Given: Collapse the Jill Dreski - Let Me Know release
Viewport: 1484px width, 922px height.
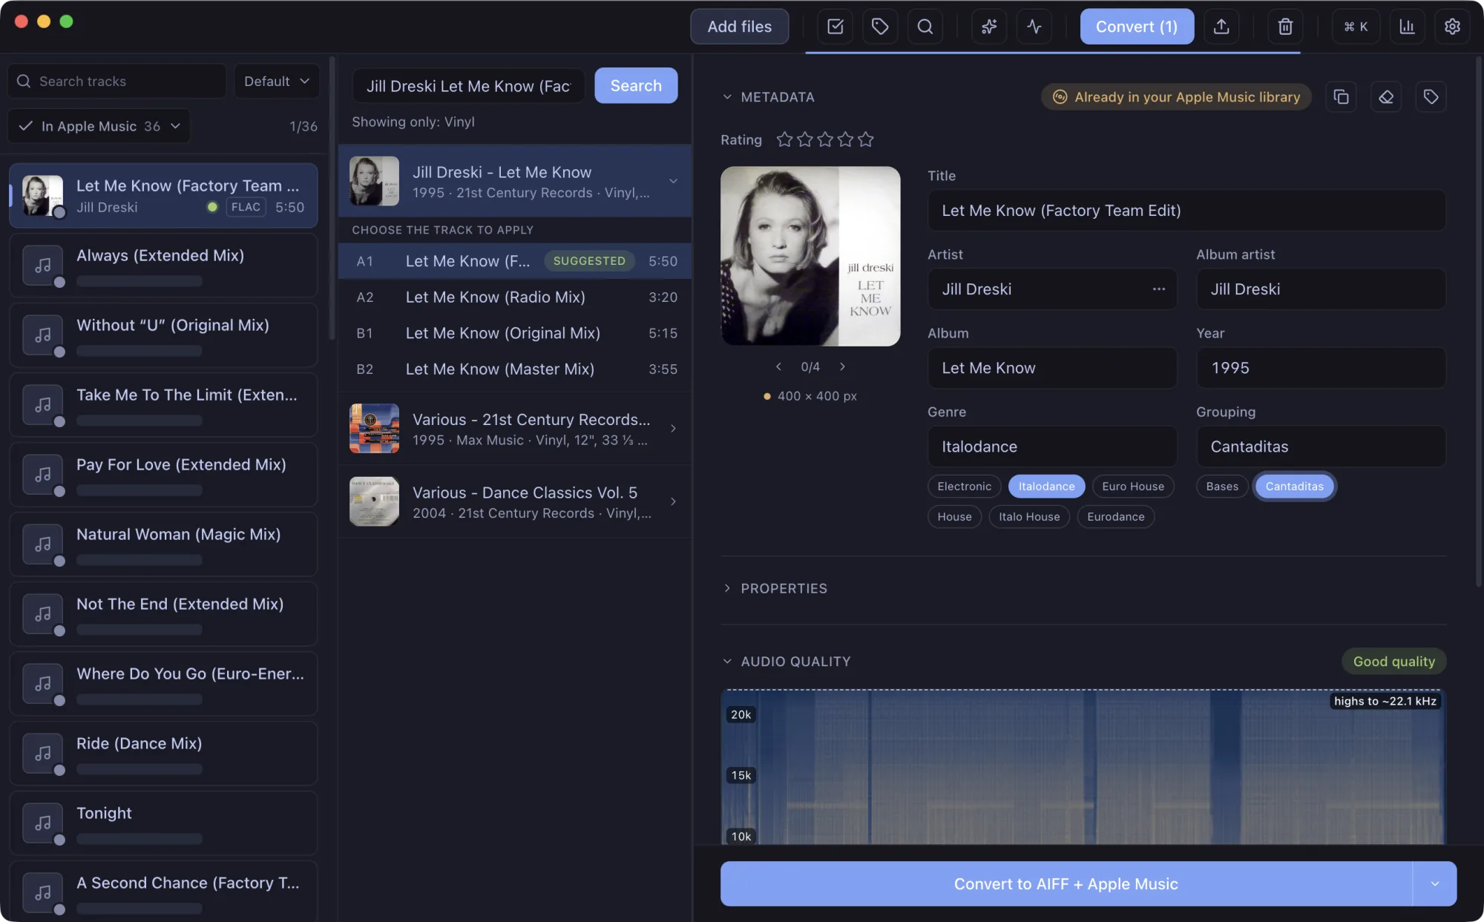Looking at the screenshot, I should click(672, 181).
